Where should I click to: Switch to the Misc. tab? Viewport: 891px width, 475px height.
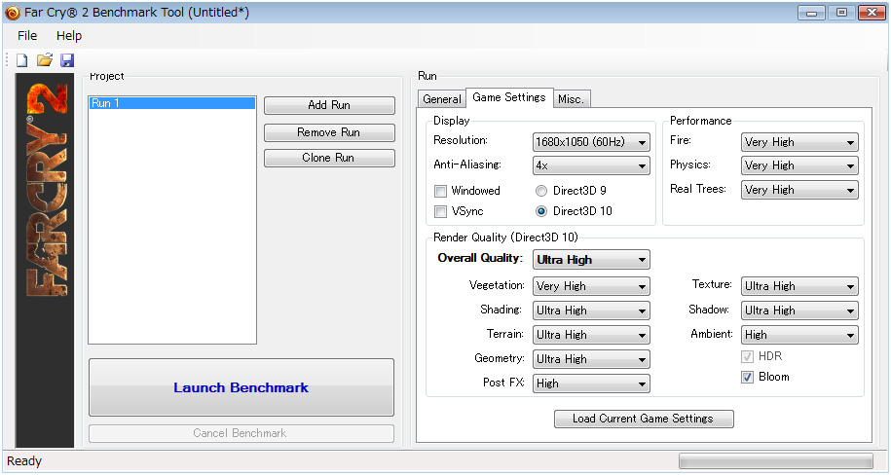click(572, 99)
